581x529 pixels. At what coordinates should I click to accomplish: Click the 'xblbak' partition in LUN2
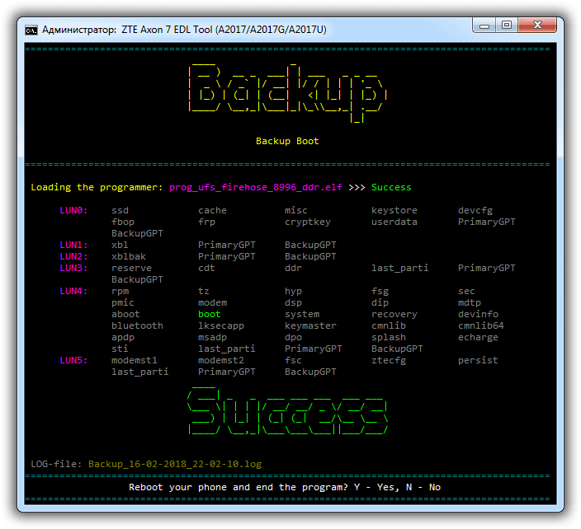coord(129,256)
